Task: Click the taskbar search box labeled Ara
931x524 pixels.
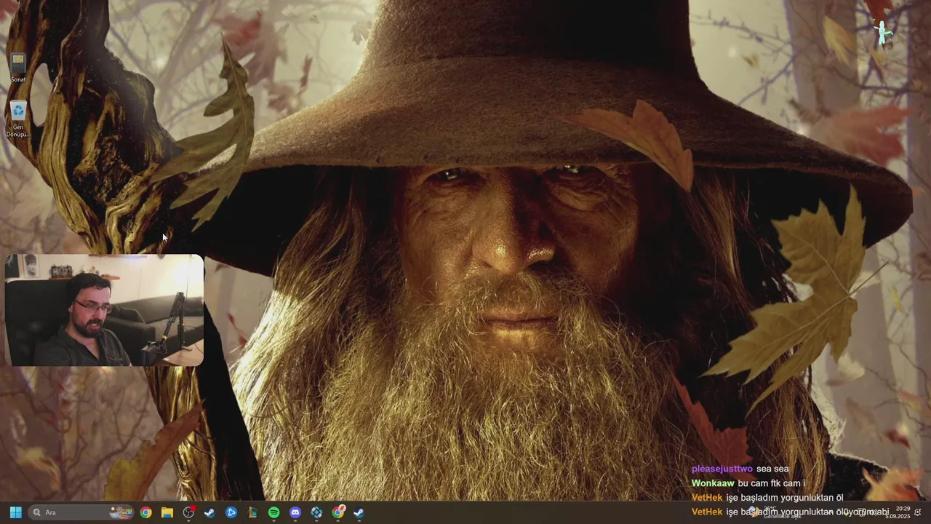Action: click(81, 512)
